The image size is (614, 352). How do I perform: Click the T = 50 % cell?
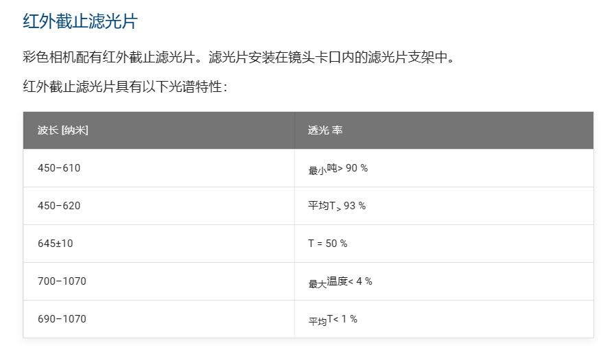(328, 244)
